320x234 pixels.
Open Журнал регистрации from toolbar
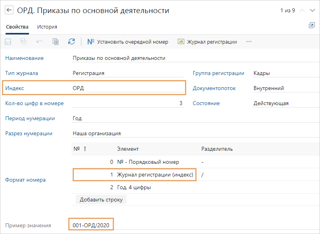pos(207,42)
